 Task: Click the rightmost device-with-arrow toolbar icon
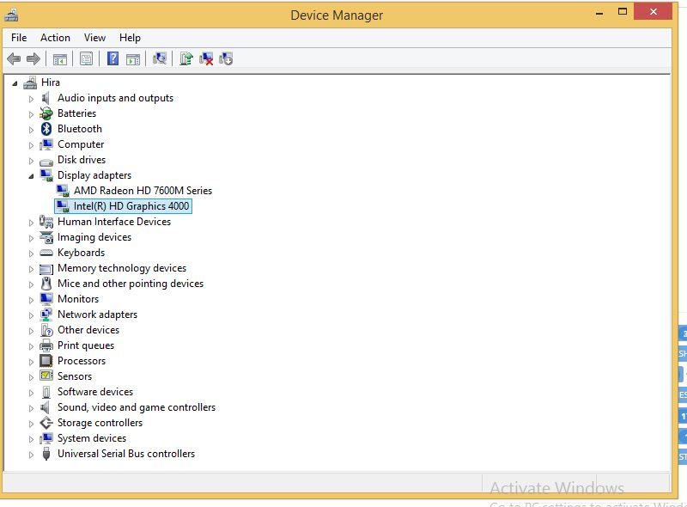225,58
